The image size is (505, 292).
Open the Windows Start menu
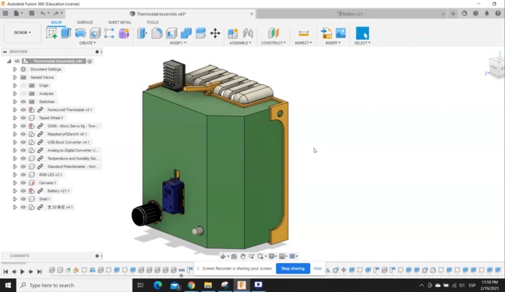pyautogui.click(x=8, y=285)
